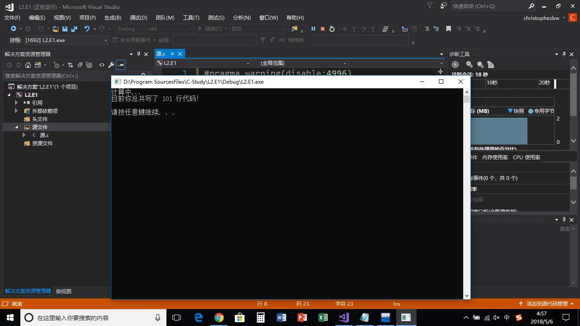Viewport: 580px width, 326px height.
Task: Open the 全局范围 scope dropdown
Action: click(x=300, y=63)
